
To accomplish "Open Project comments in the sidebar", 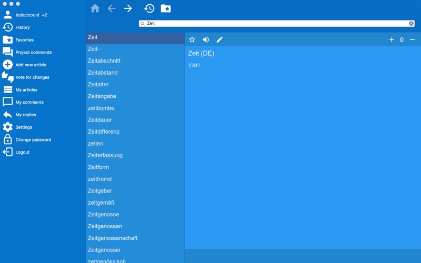I will pos(27,52).
